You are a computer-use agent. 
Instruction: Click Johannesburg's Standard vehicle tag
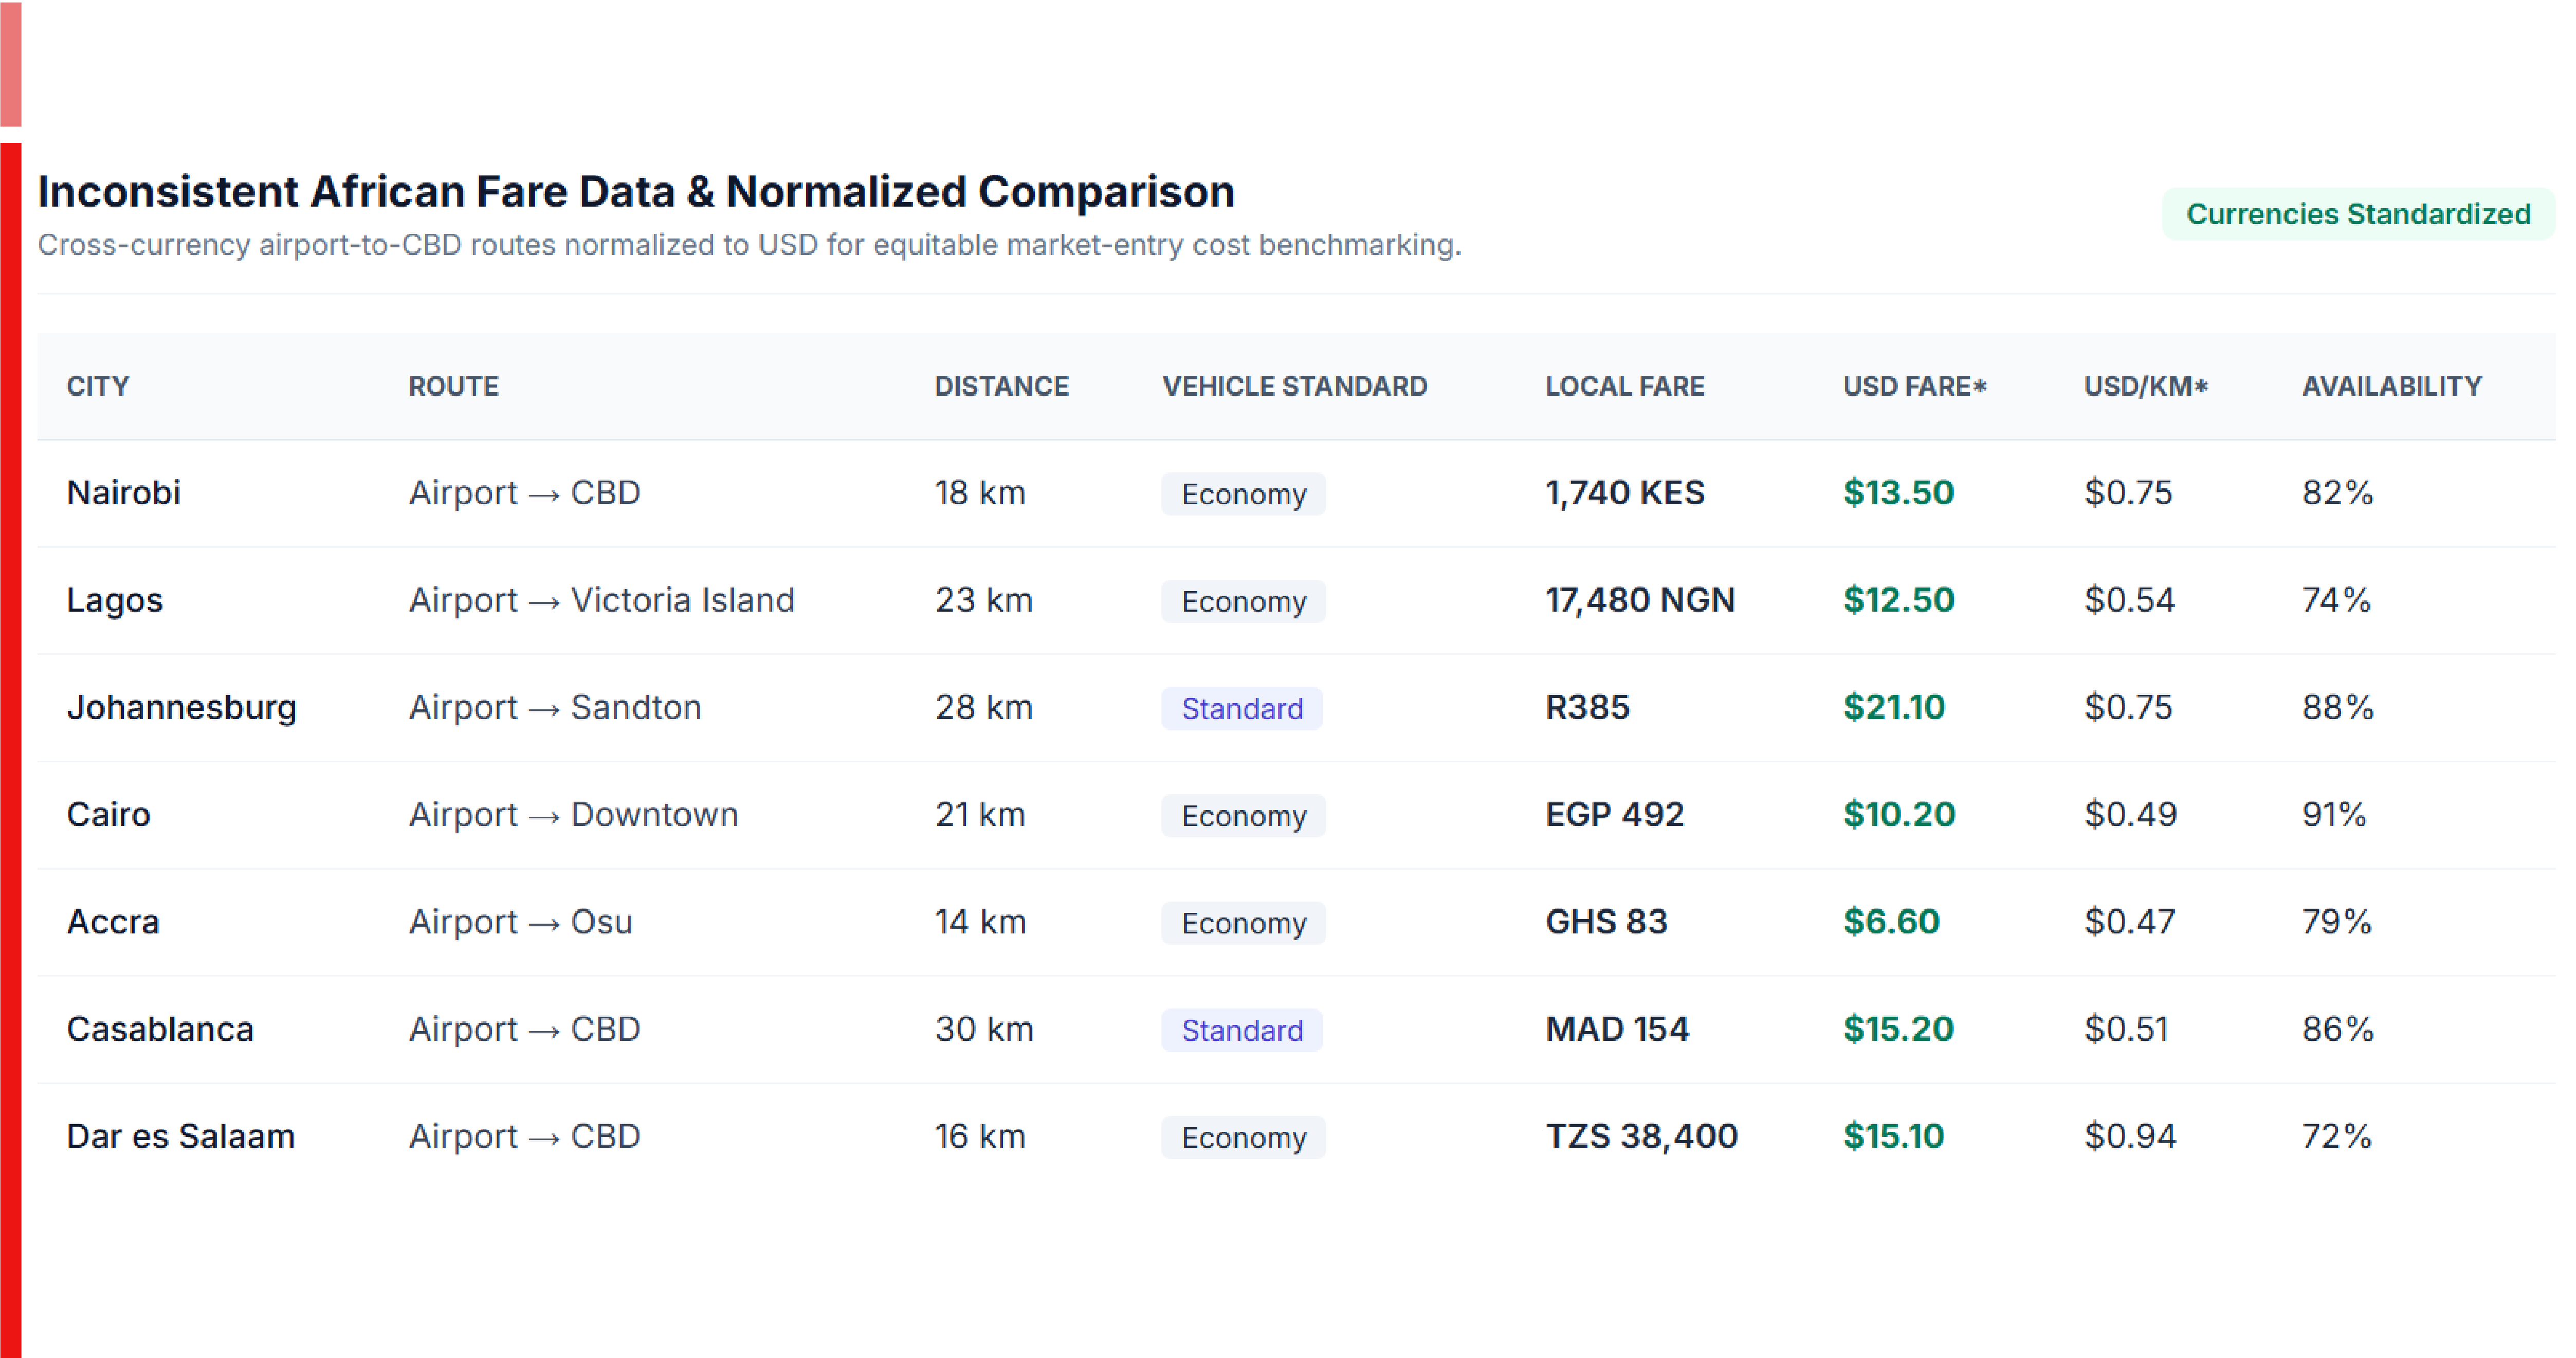[x=1242, y=708]
